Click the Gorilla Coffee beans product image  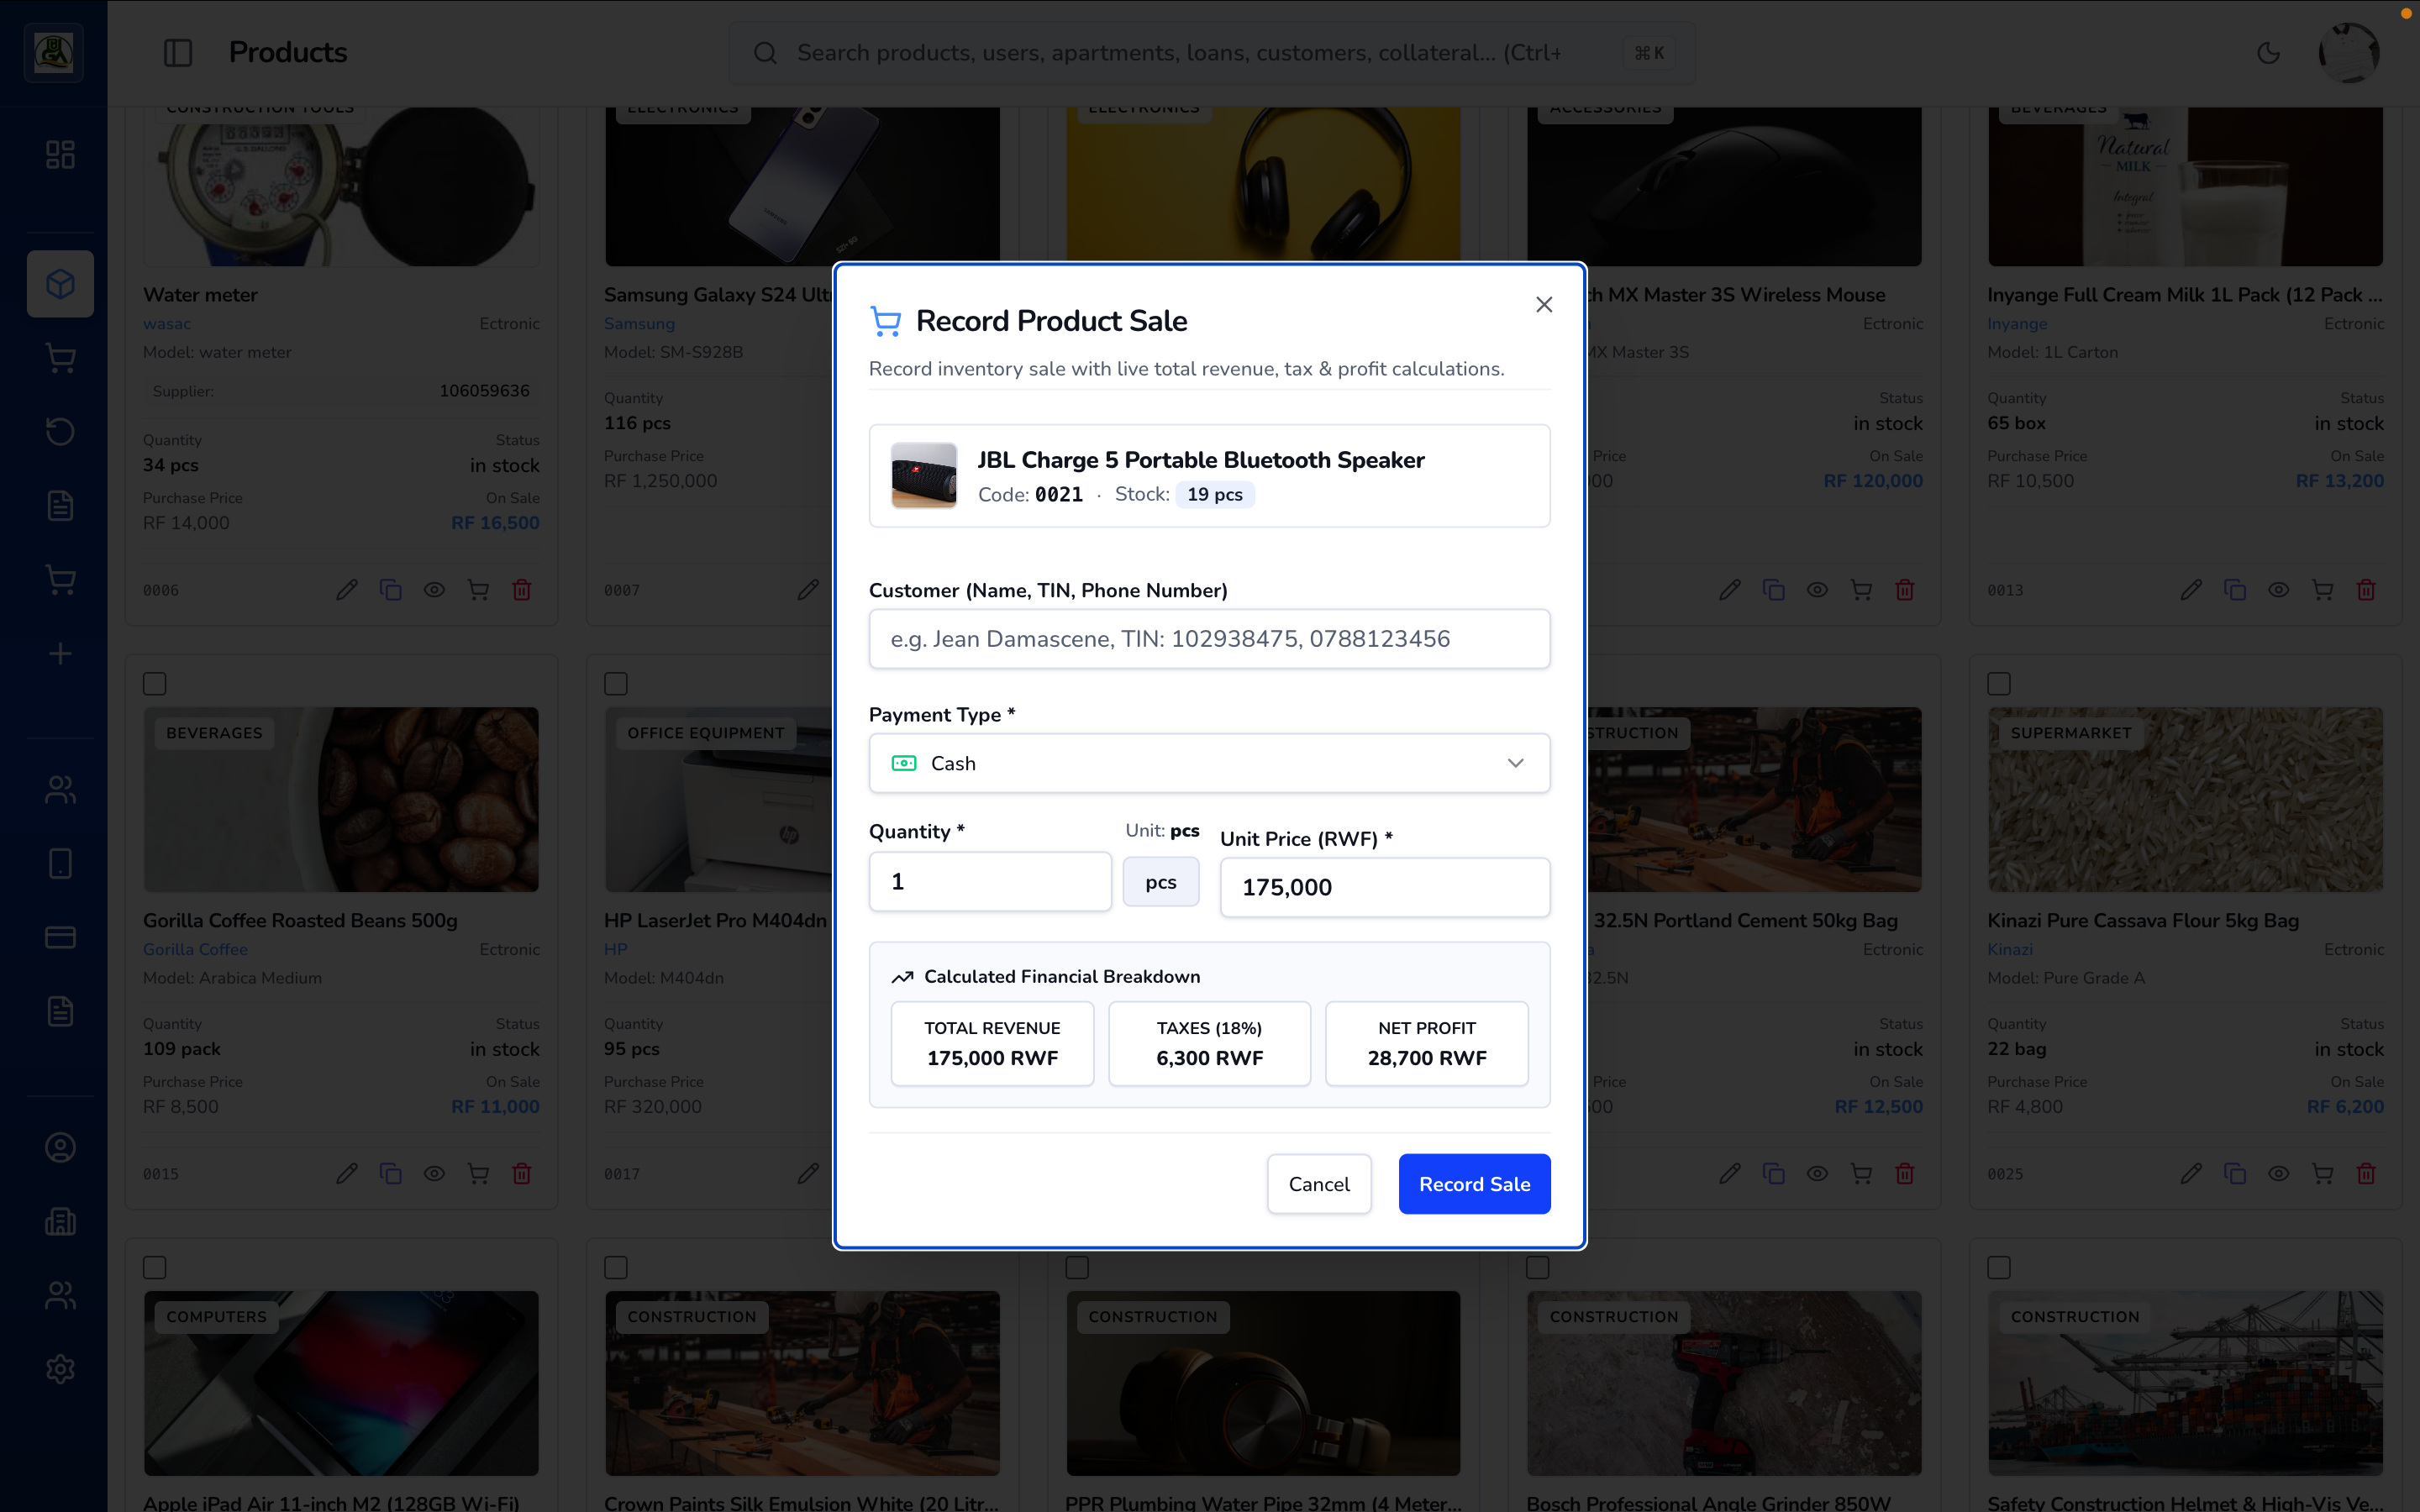click(x=341, y=800)
